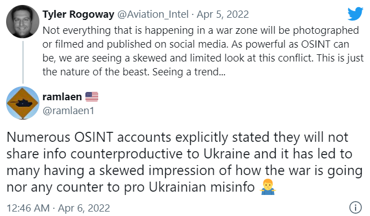Expand the truncated 'Seeing a trend…' text
The width and height of the screenshot is (370, 216).
(x=189, y=72)
